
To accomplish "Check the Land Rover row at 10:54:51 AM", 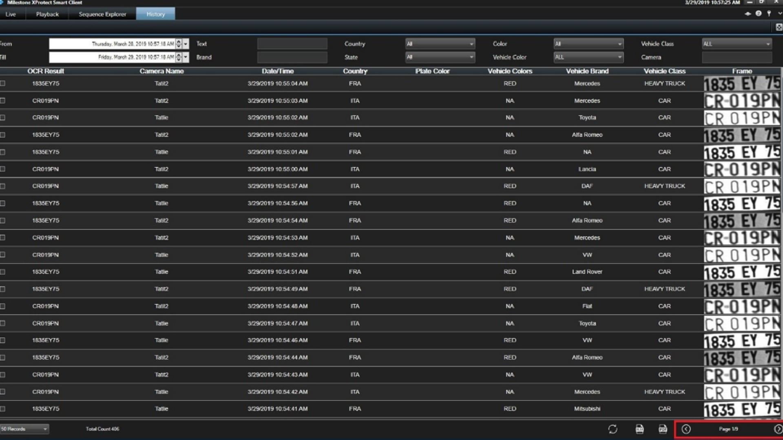I will [x=3, y=272].
